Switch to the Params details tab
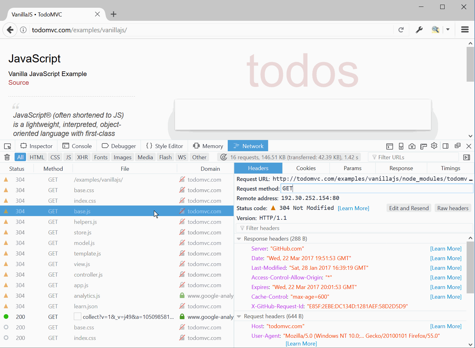Screen dimensions: 475x348 pos(352,168)
